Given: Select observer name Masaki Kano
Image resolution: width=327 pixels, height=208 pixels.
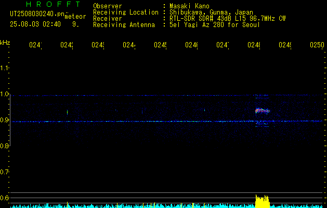Looking at the screenshot, I should [x=189, y=6].
